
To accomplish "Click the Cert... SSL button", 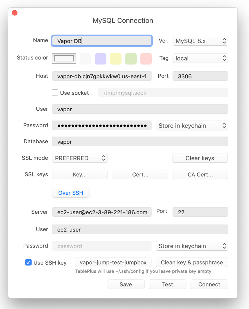I will click(140, 175).
